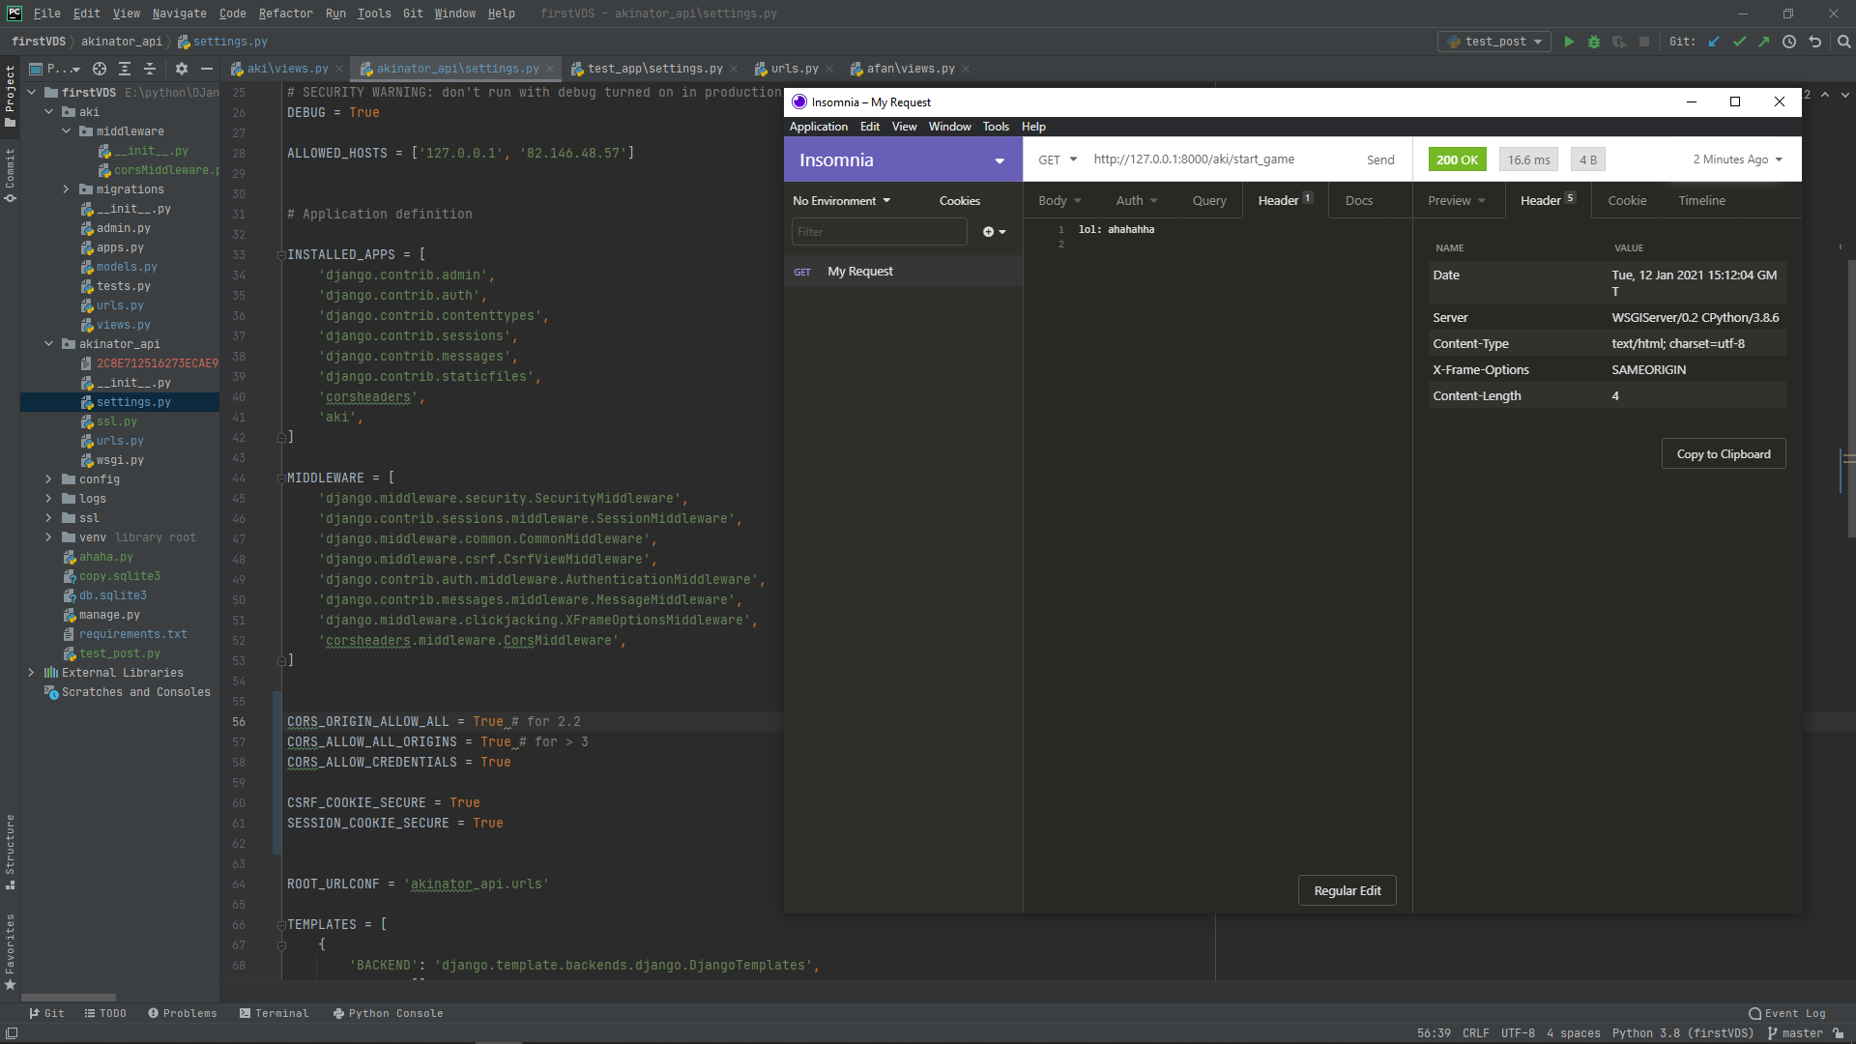Open the Tools menu in Insomnia
The width and height of the screenshot is (1856, 1044).
tap(996, 127)
